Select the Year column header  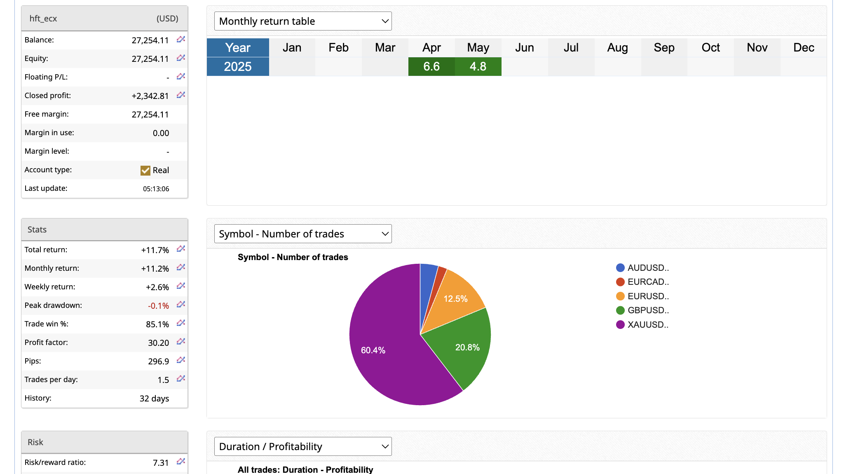pyautogui.click(x=238, y=48)
